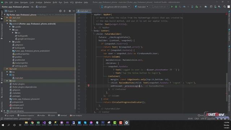
Task: Click the taskbar clock
Action: coord(226,125)
